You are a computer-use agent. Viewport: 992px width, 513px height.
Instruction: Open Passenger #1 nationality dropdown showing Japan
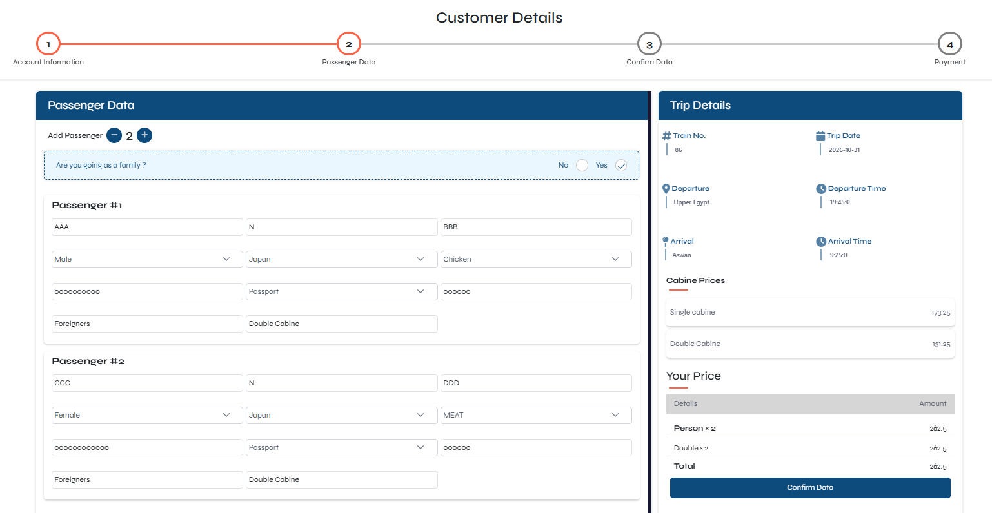(342, 259)
